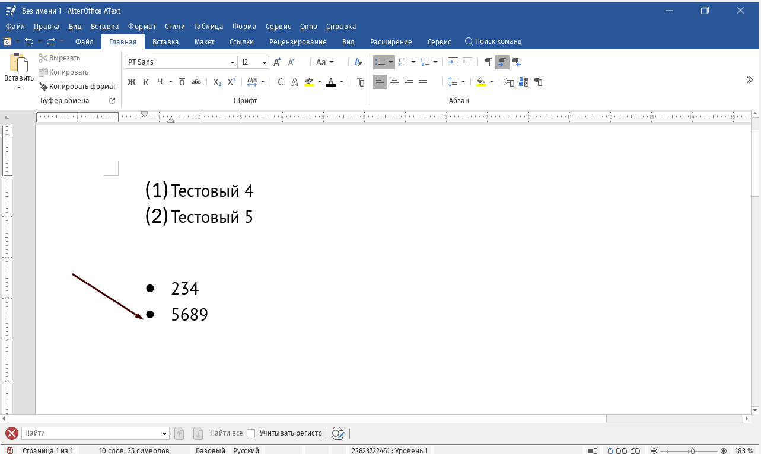Viewport: 761px width, 454px height.
Task: Click the shadow text (С) icon
Action: (281, 82)
